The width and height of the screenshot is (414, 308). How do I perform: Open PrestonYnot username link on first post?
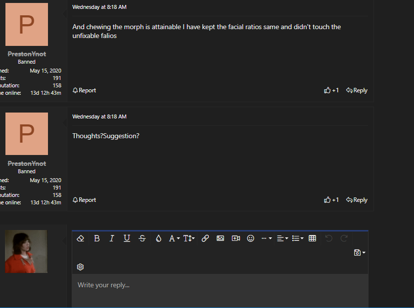pyautogui.click(x=27, y=54)
